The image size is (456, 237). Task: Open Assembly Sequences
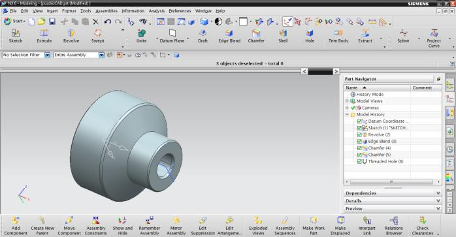tap(285, 226)
